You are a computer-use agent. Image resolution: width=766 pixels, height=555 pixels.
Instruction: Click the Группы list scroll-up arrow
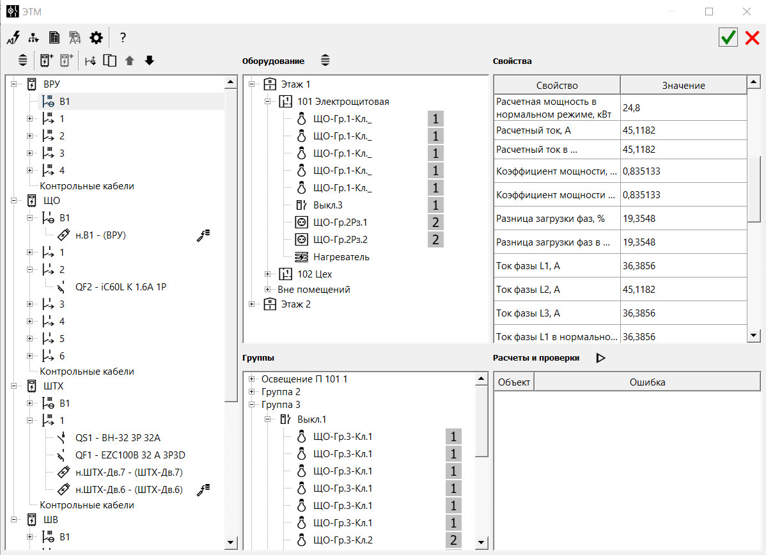pos(481,379)
